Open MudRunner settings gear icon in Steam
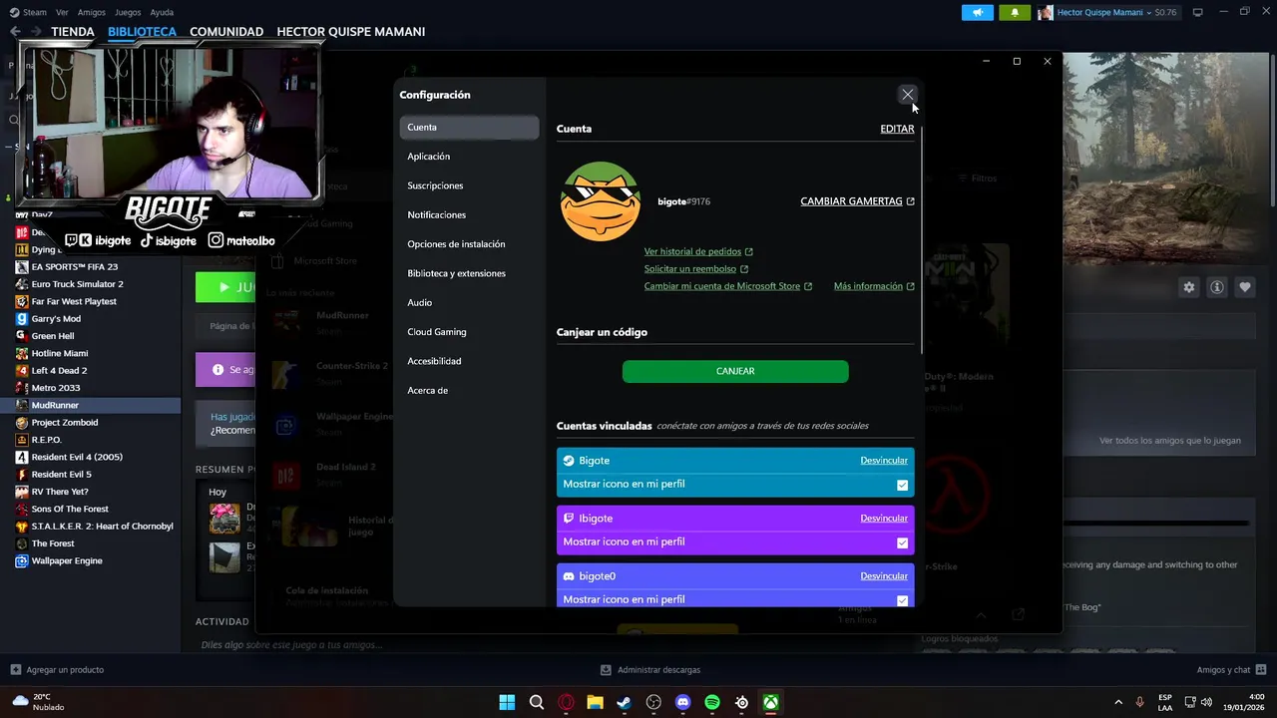 point(1189,287)
